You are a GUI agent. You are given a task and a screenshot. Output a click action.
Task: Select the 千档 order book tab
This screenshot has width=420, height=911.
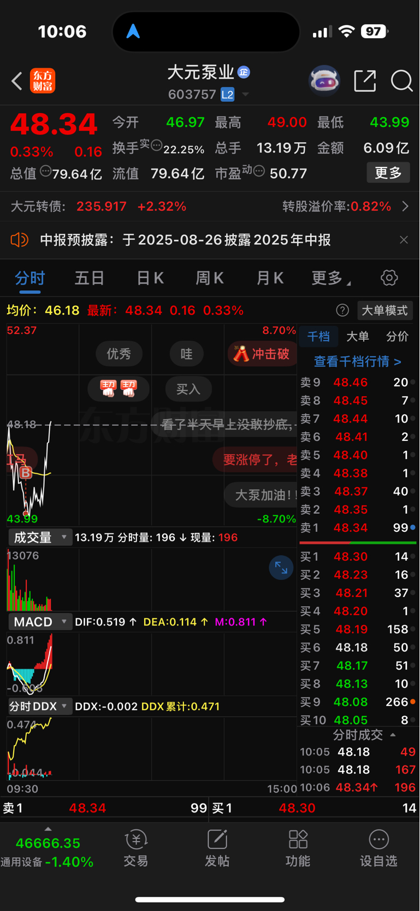click(x=318, y=336)
